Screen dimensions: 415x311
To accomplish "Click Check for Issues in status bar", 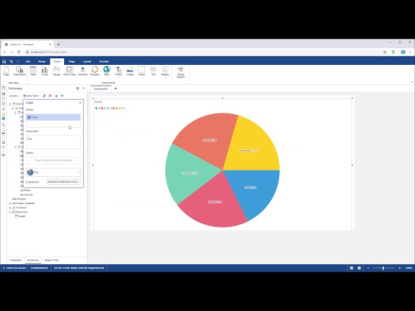I will [14, 268].
